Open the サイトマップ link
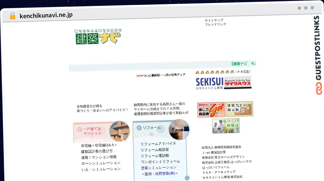Image resolution: width=324 pixels, height=181 pixels. coord(214,20)
